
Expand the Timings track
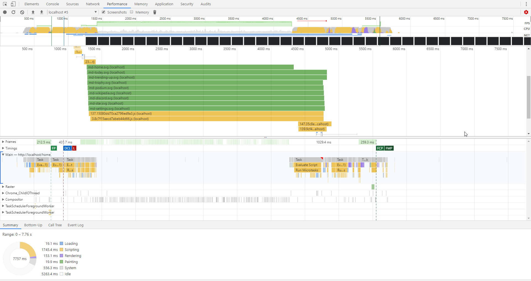pos(3,148)
